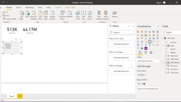This screenshot has height=102, width=181.
Task: Click Format painter button
Action: 9,19
